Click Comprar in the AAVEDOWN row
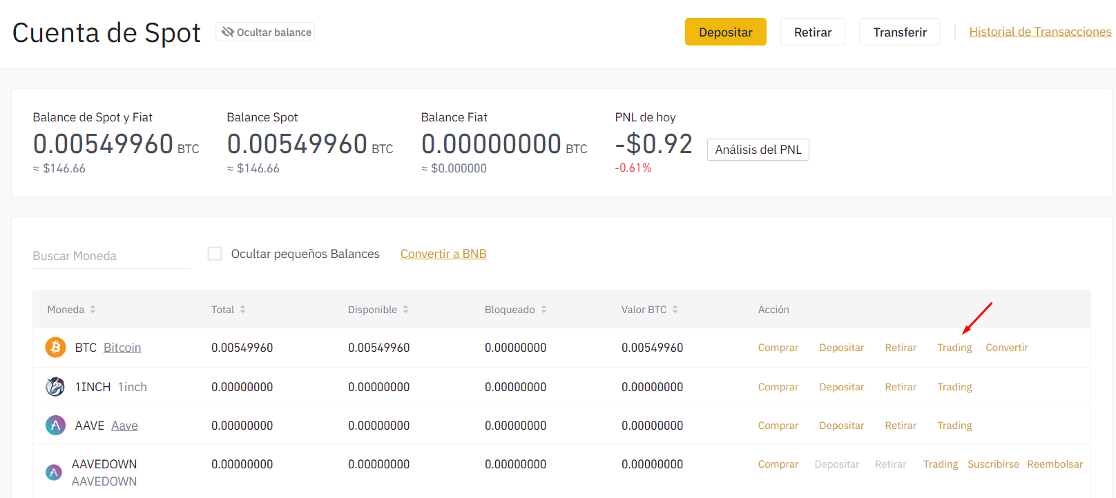 pos(778,464)
